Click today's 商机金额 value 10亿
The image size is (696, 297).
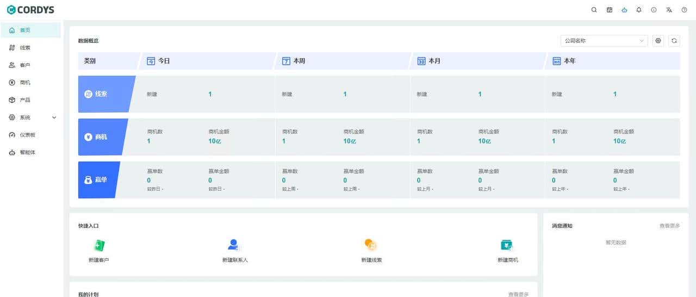pos(215,141)
